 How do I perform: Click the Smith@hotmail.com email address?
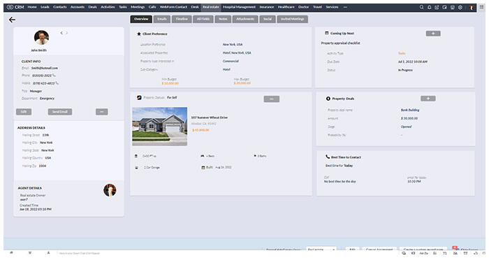point(45,68)
